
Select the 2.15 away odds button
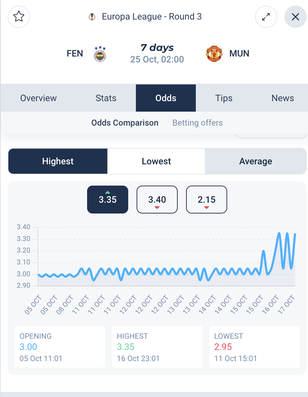coord(207,200)
